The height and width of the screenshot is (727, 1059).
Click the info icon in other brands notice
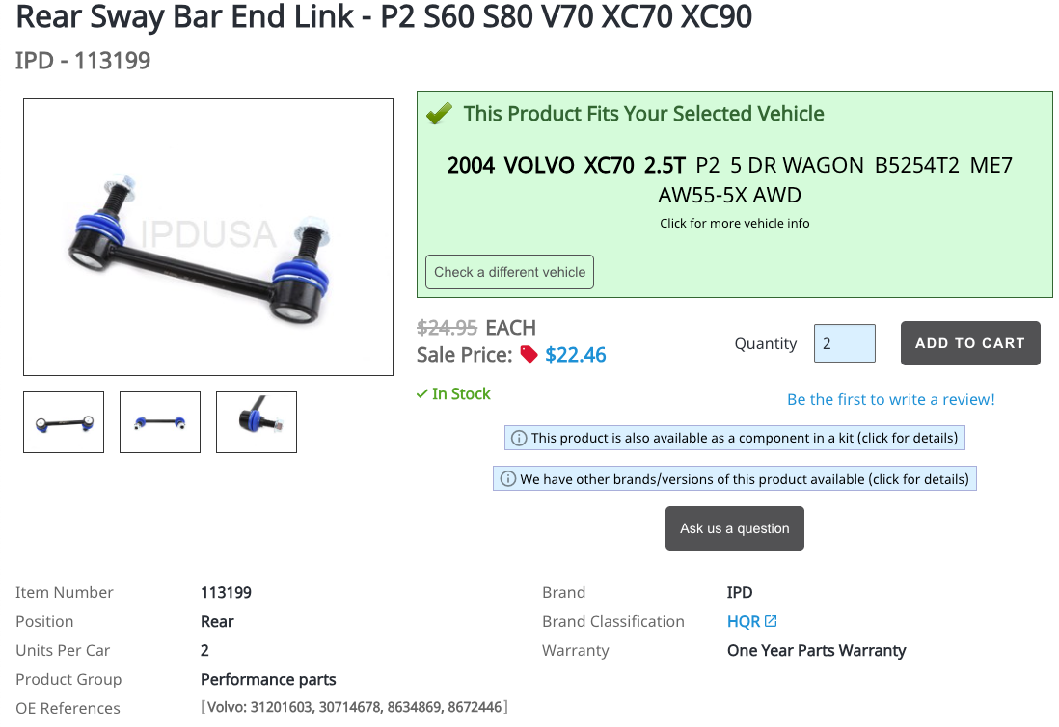[508, 479]
